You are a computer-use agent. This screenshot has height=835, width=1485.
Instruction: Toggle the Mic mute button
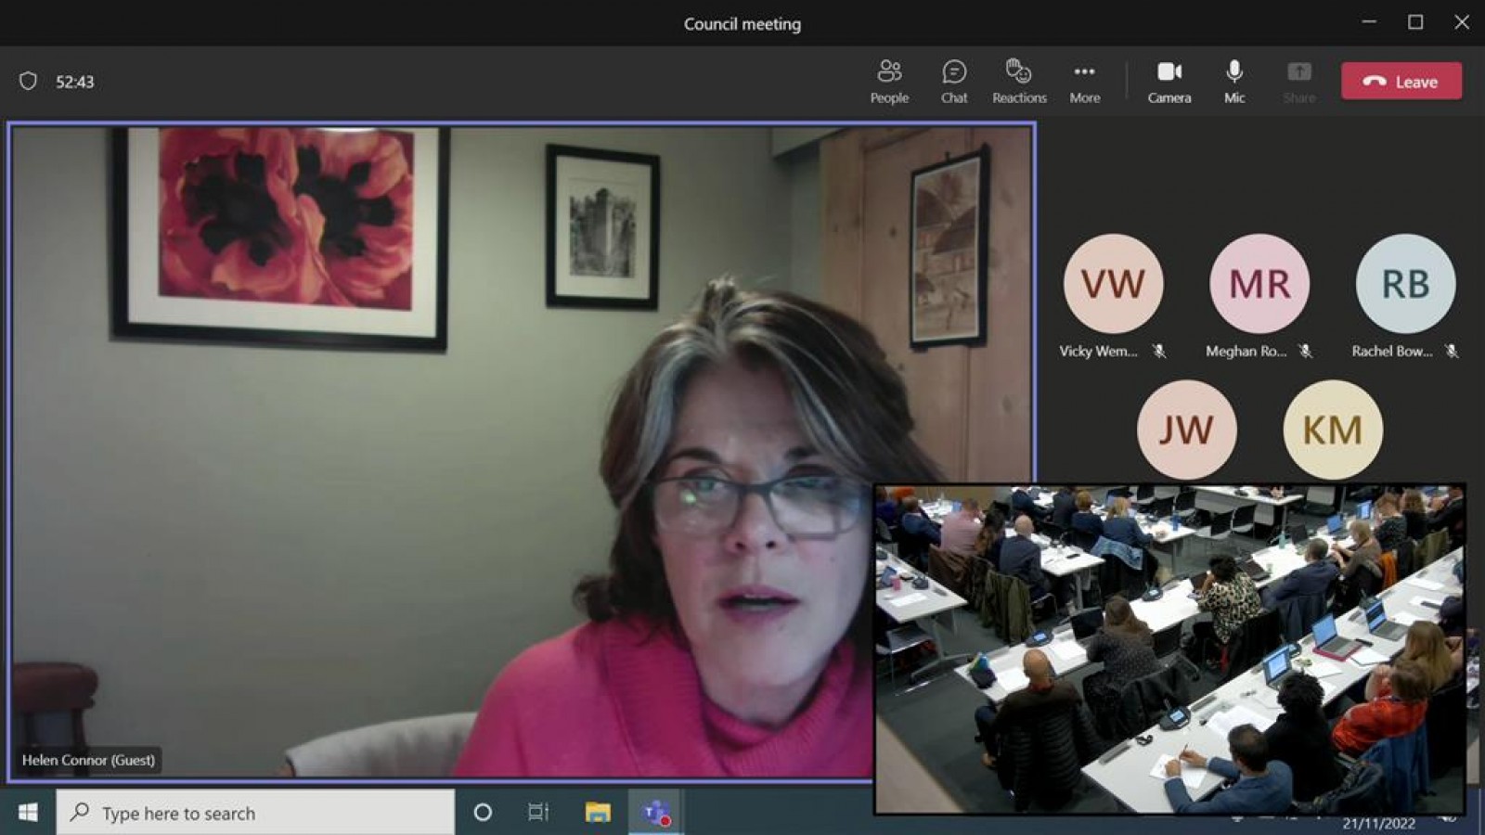(1233, 81)
